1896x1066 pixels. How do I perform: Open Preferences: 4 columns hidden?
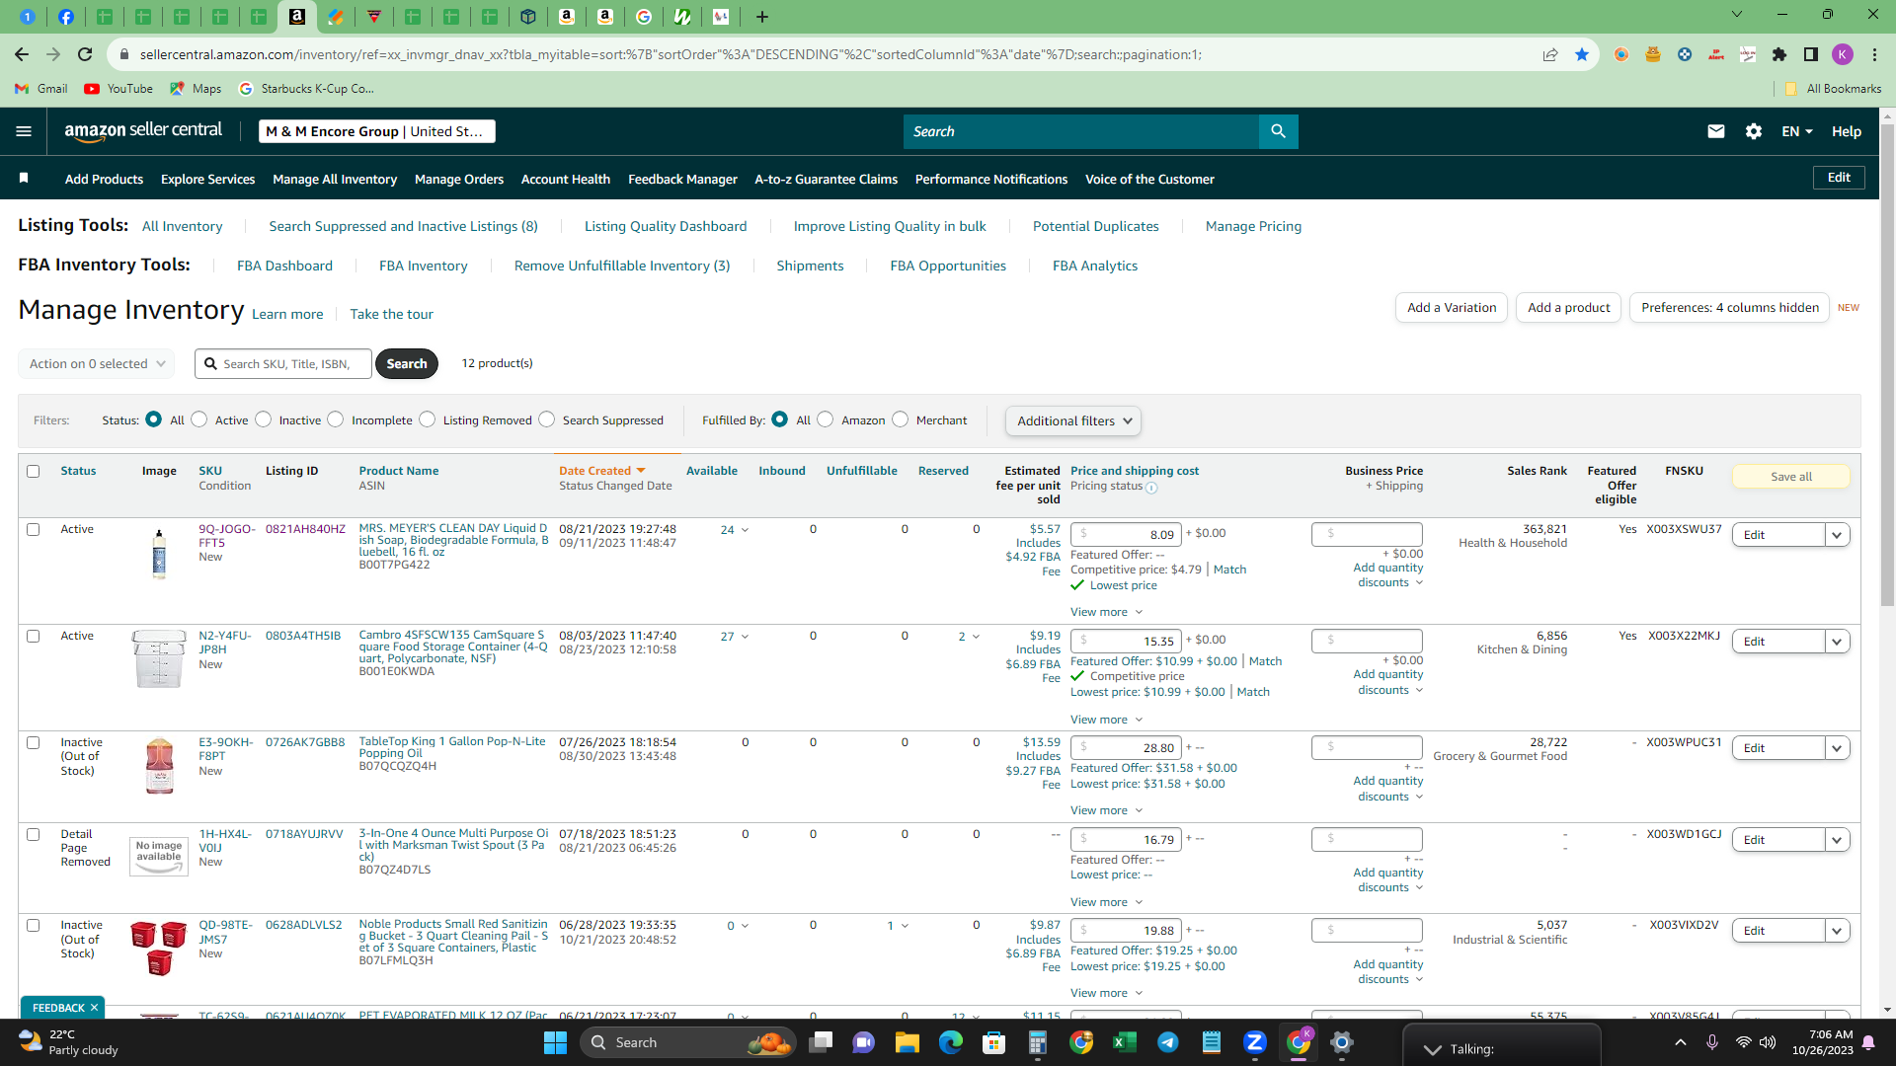point(1729,308)
